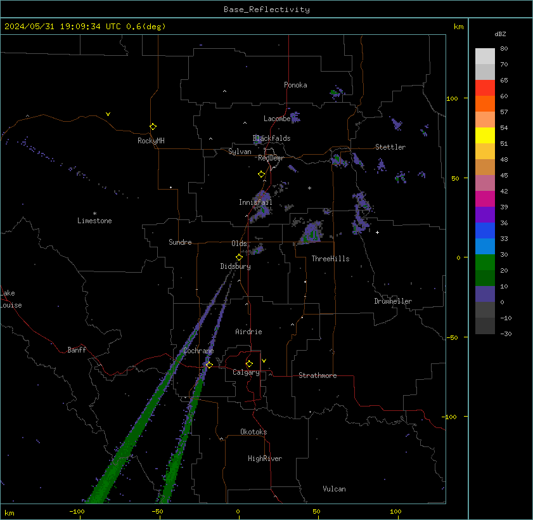Click the -50 km tick on bottom axis
533x520 pixels.
coord(157,512)
